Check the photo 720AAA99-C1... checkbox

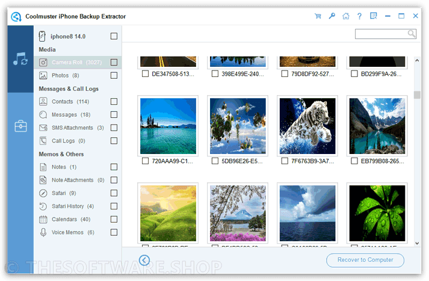pyautogui.click(x=145, y=161)
